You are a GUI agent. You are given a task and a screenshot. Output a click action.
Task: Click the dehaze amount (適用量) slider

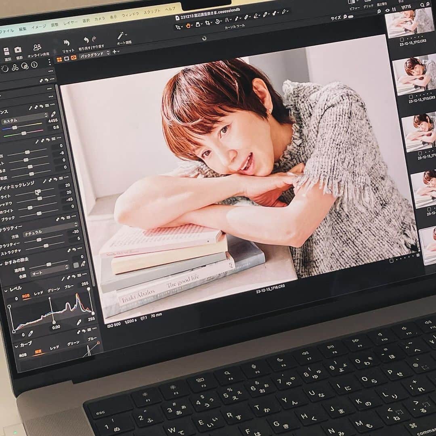(49, 264)
